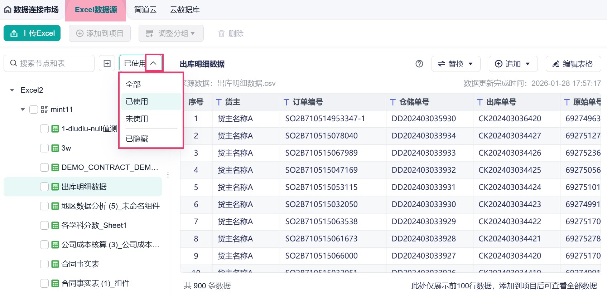
Task: Switch to the 简道云 tab
Action: 145,10
